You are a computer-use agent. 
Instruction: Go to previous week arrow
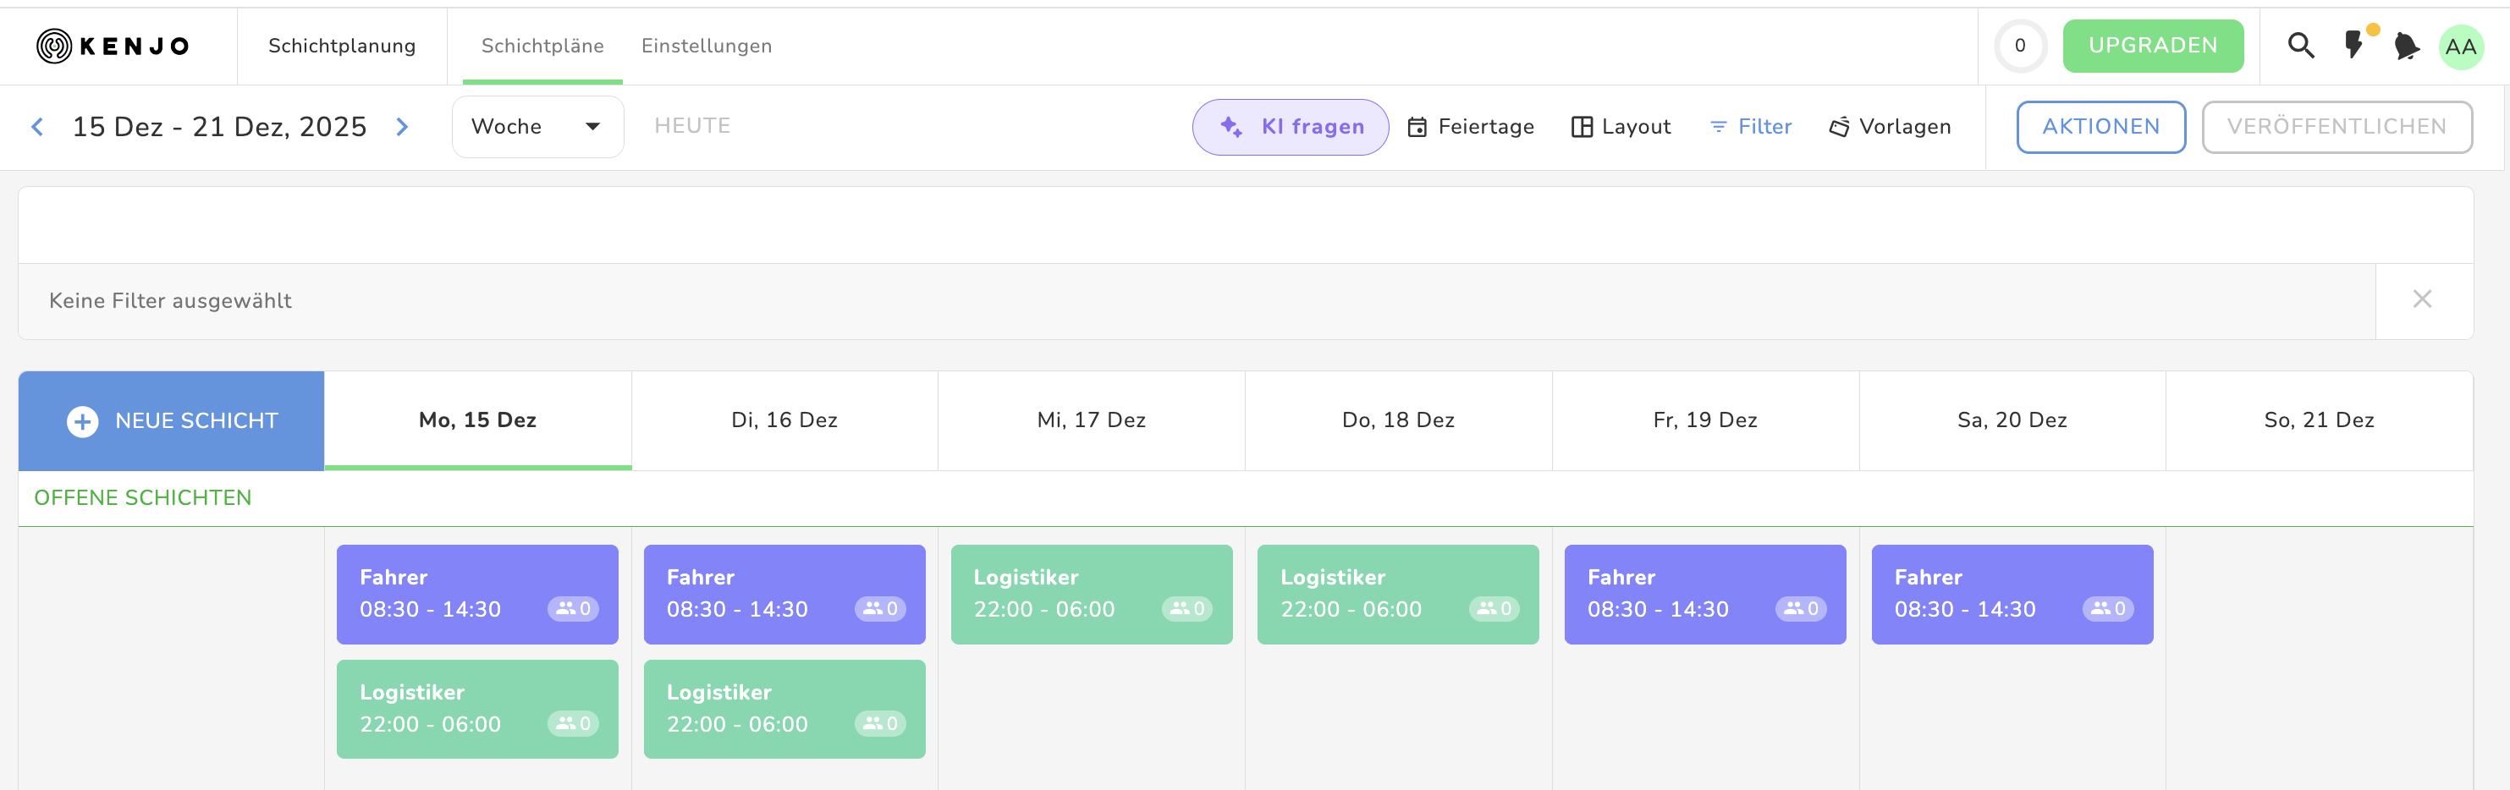coord(37,127)
